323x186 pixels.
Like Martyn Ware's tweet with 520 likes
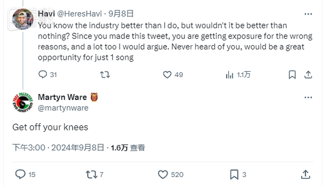pyautogui.click(x=163, y=174)
